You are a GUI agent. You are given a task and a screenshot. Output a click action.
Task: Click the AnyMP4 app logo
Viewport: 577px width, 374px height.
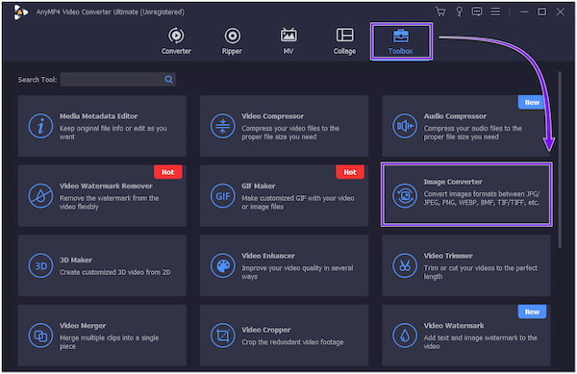(20, 12)
